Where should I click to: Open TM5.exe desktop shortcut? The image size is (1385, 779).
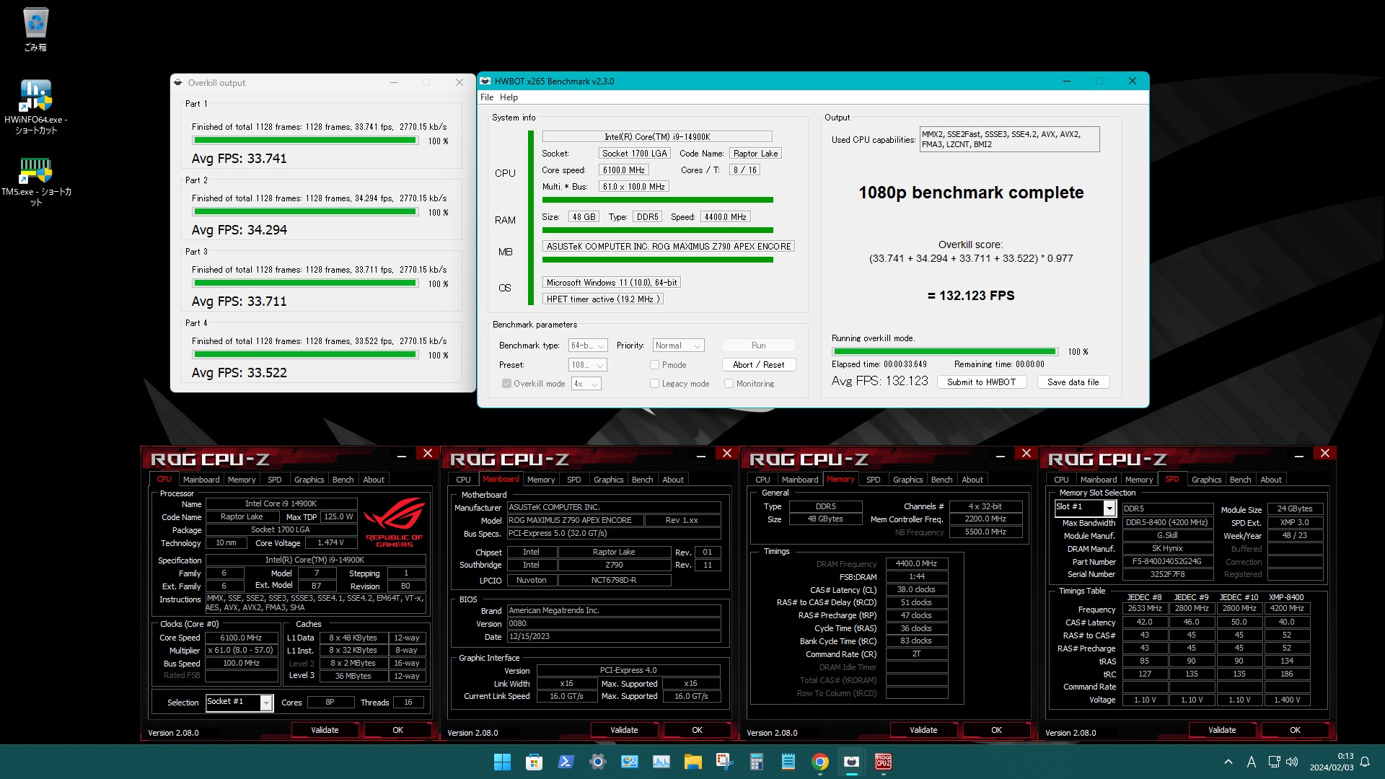pos(35,182)
